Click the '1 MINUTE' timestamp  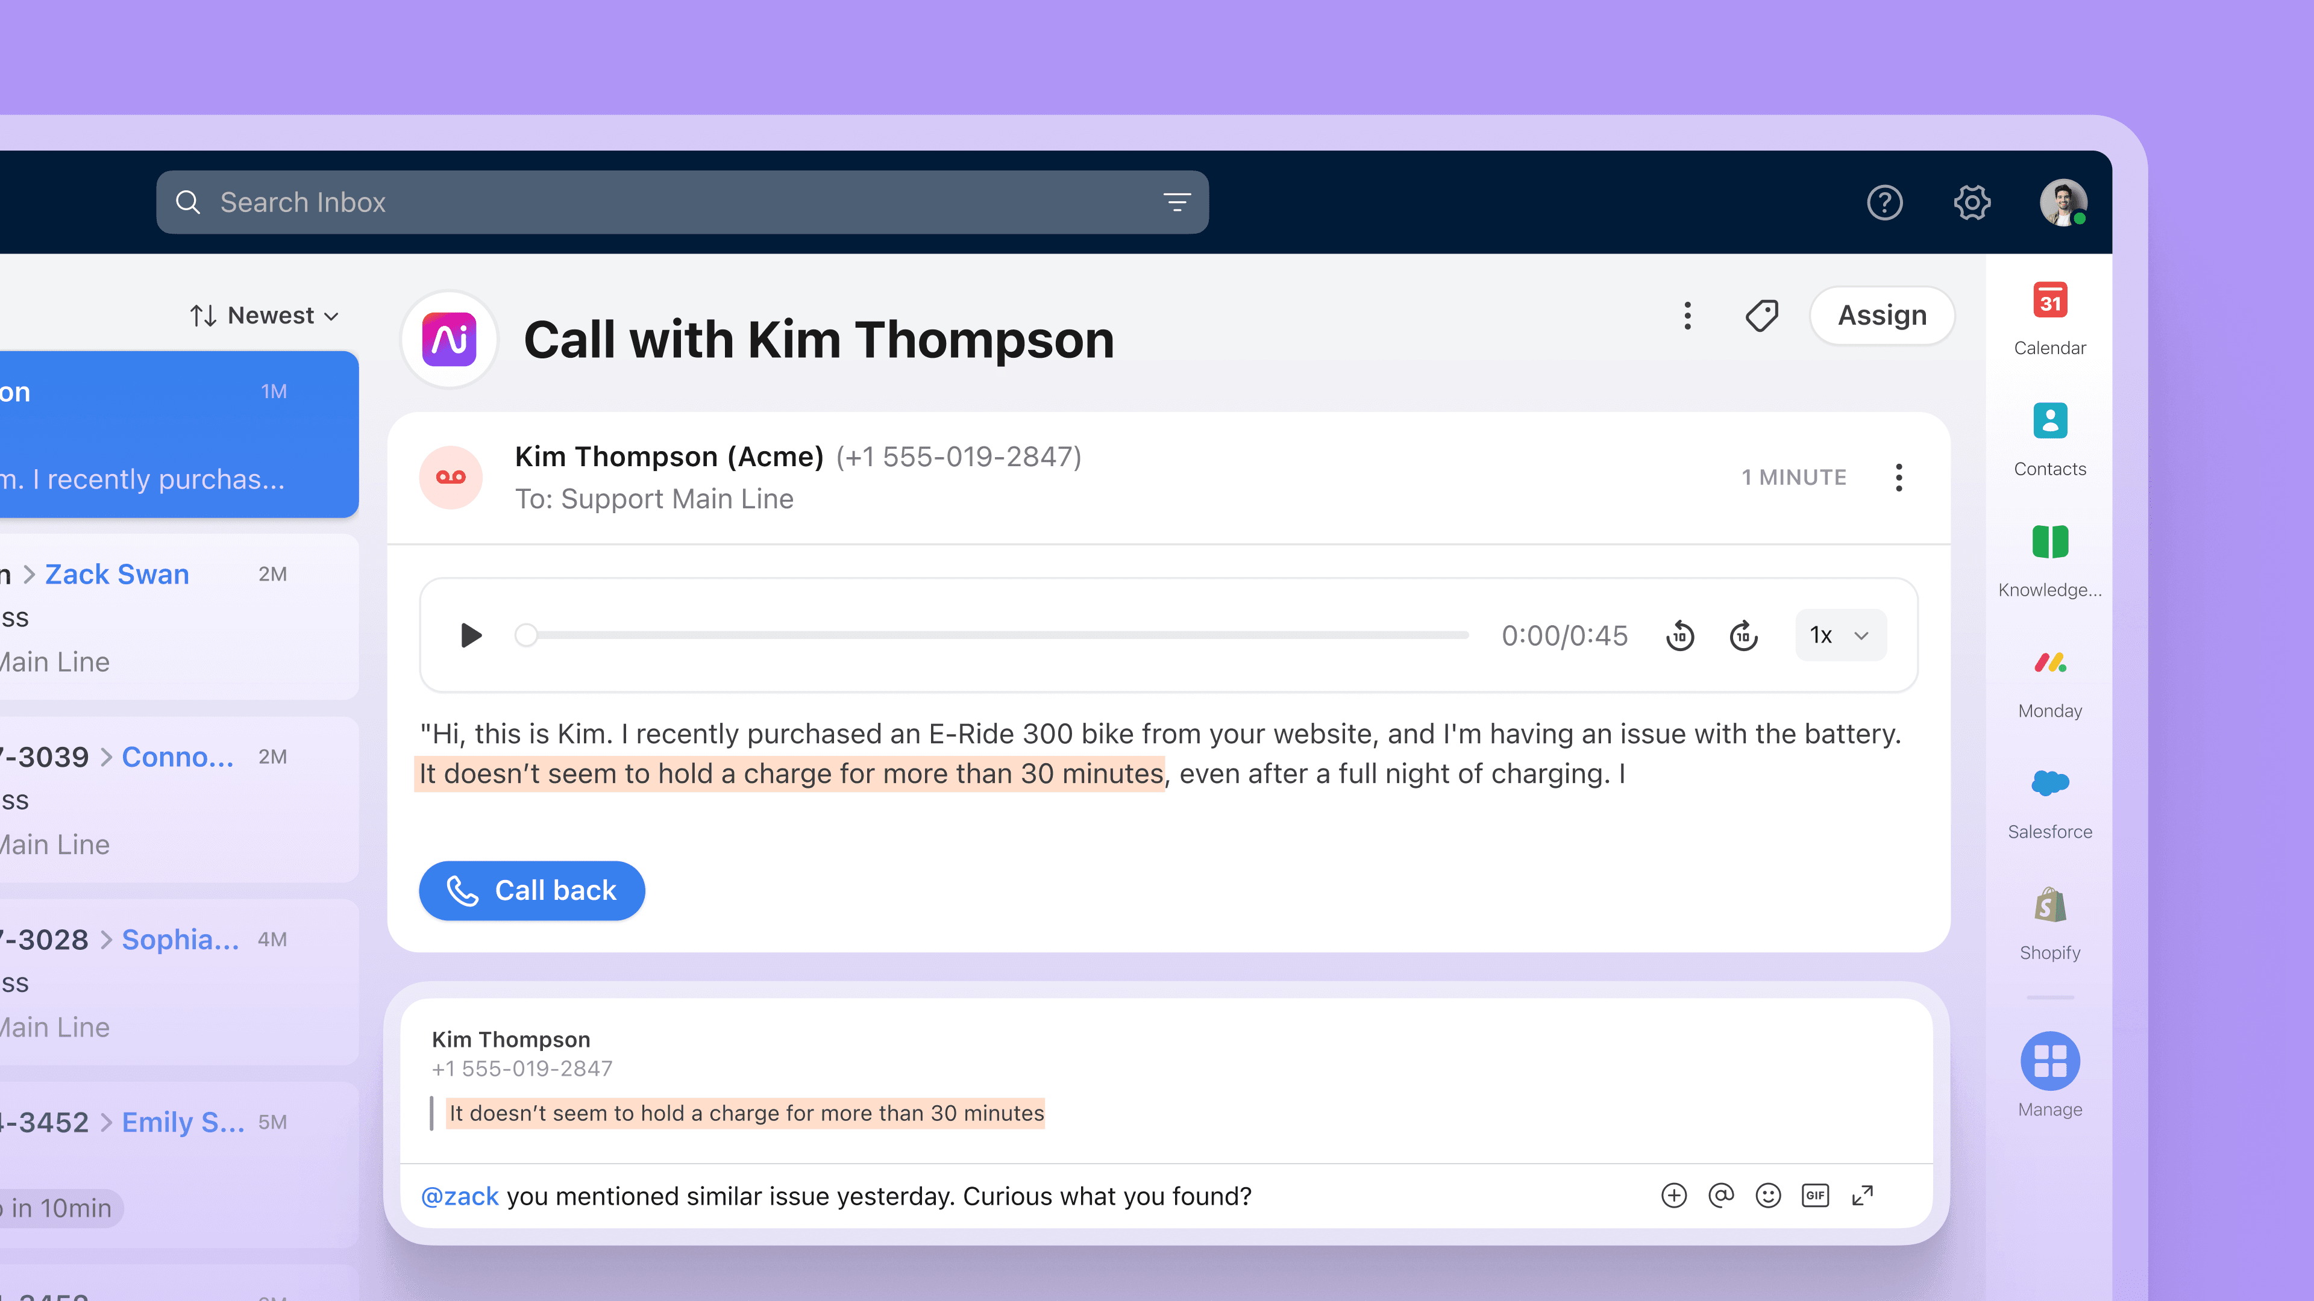pos(1794,477)
